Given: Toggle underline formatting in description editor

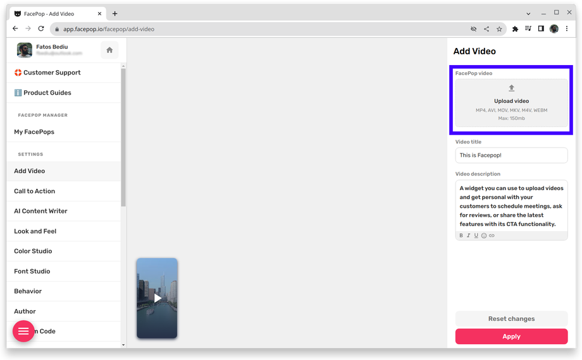Looking at the screenshot, I should 476,236.
